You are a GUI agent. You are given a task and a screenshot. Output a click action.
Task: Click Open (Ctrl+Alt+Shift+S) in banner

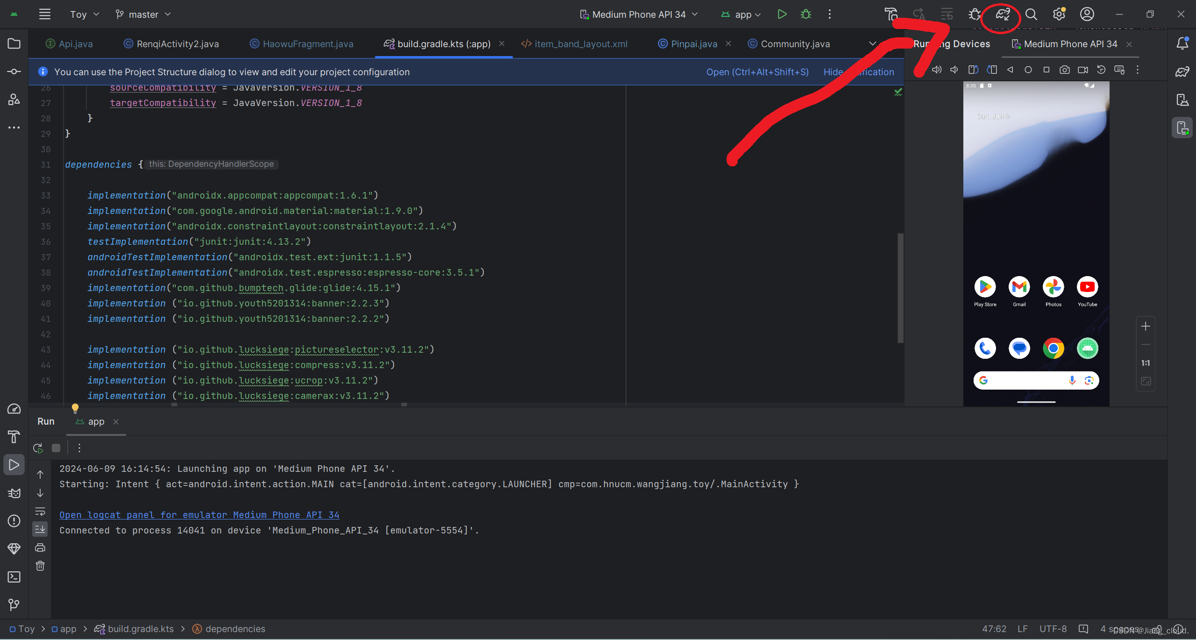pos(757,71)
